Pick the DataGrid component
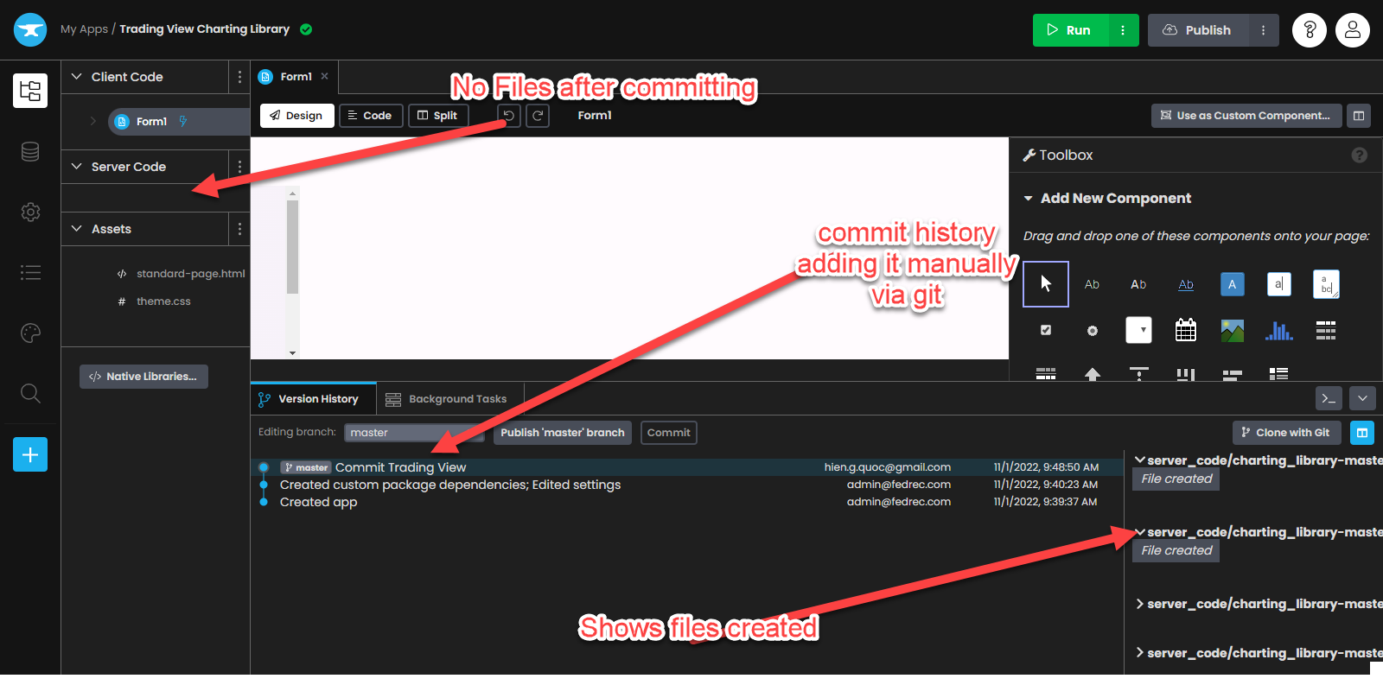 pyautogui.click(x=1326, y=330)
